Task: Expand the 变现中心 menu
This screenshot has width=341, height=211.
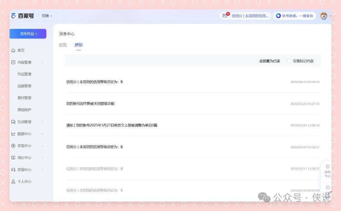Action: coord(42,146)
